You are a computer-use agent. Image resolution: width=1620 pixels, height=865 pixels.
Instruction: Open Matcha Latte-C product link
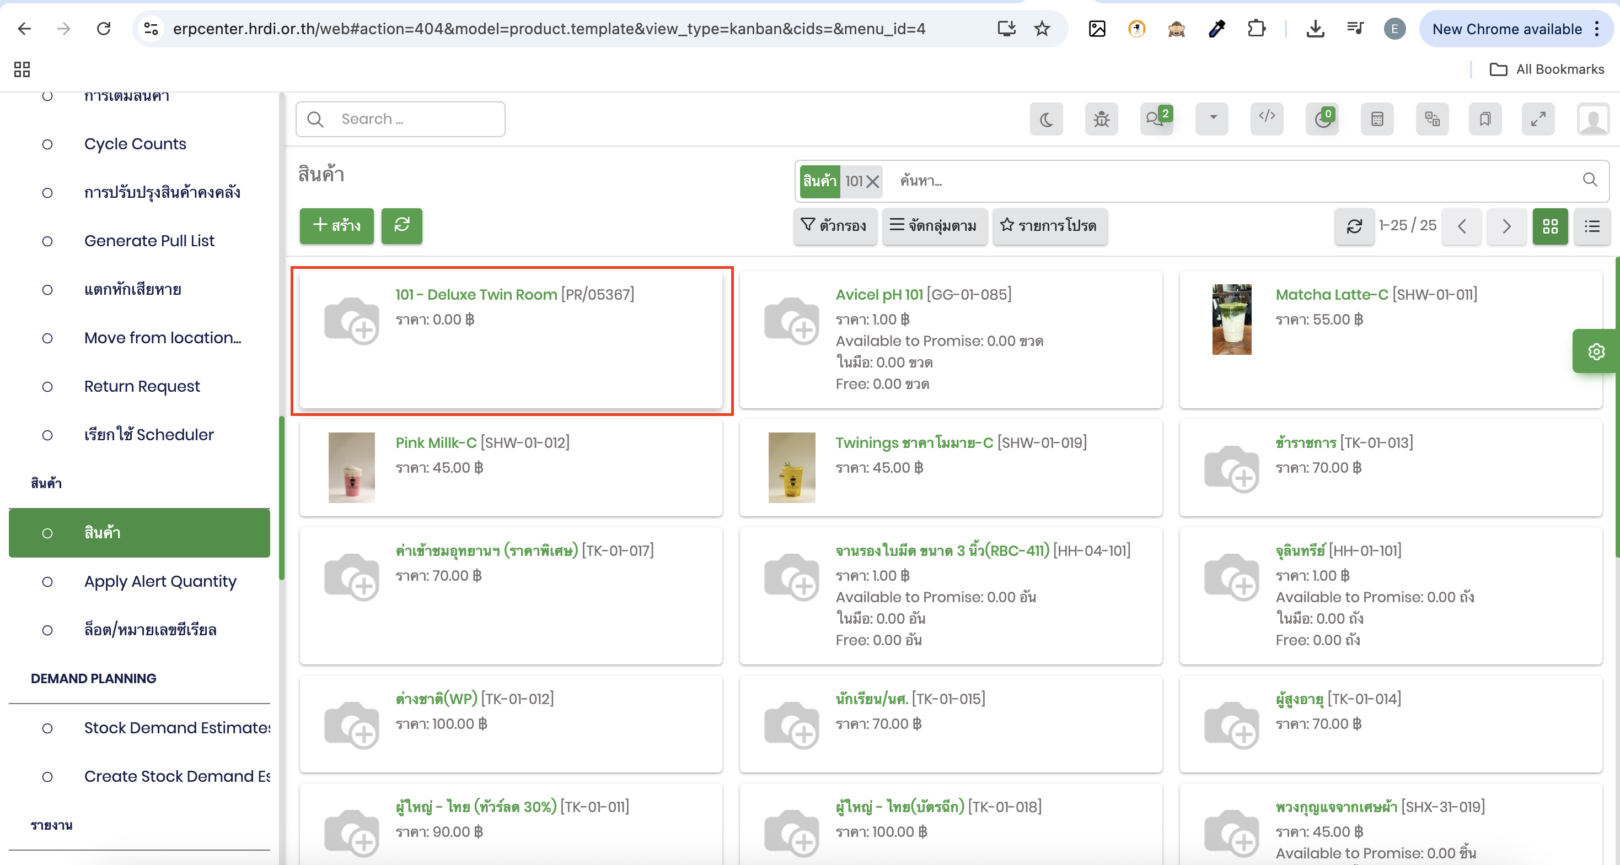point(1331,295)
